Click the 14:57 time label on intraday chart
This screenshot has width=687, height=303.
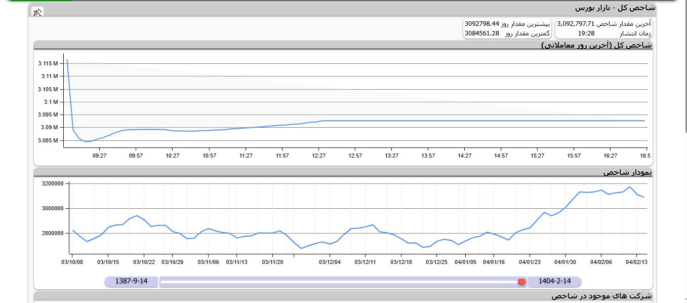[x=501, y=156]
